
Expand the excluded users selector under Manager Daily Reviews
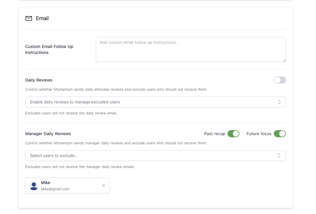pyautogui.click(x=156, y=155)
